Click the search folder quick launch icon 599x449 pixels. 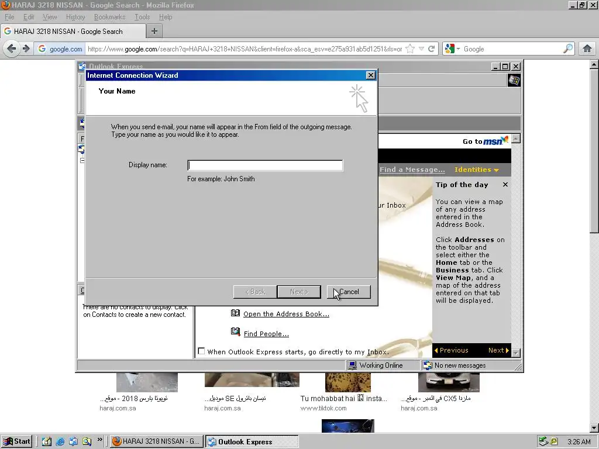pyautogui.click(x=87, y=442)
